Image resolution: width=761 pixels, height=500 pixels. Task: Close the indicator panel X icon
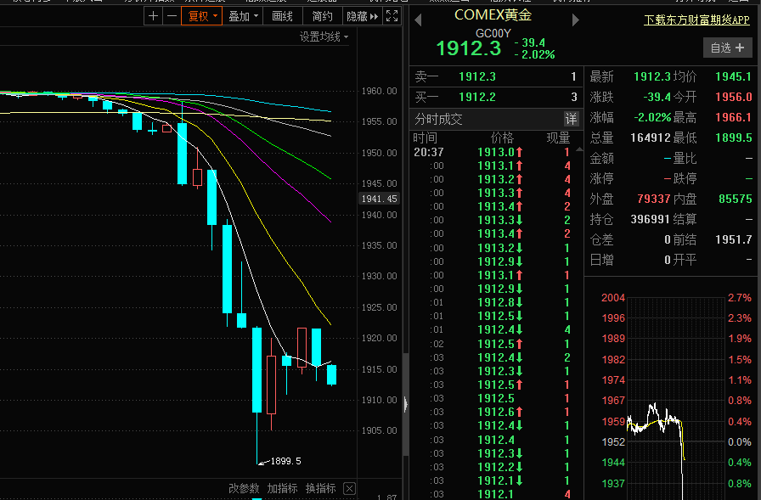[349, 488]
